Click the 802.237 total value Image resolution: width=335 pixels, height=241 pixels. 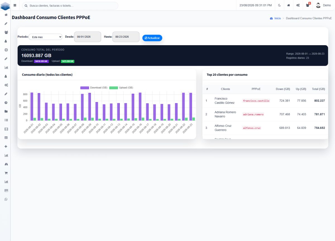tap(319, 101)
